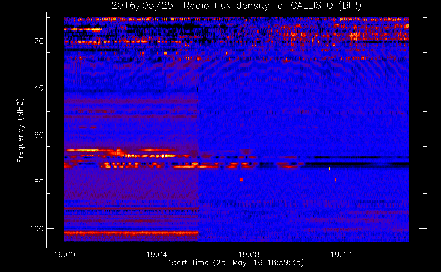Click the 20 MHz frequency tick label

coord(39,41)
